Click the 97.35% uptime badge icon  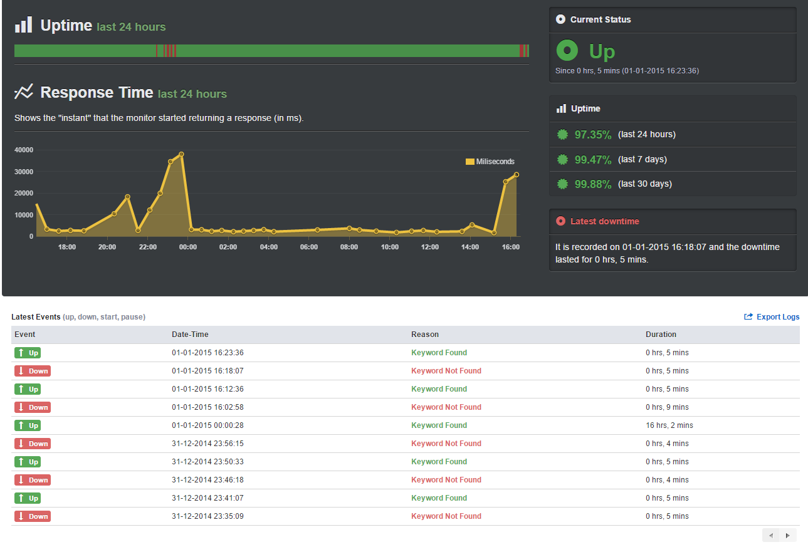(562, 134)
